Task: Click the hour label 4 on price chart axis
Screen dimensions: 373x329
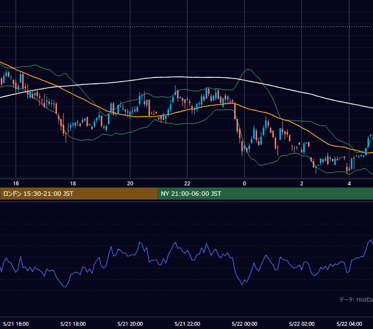Action: point(349,184)
